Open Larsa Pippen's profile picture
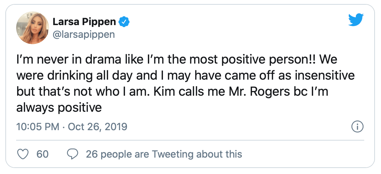This screenshot has width=381, height=174. pyautogui.click(x=32, y=29)
